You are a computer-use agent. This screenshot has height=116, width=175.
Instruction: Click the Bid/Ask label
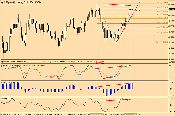[91, 62]
